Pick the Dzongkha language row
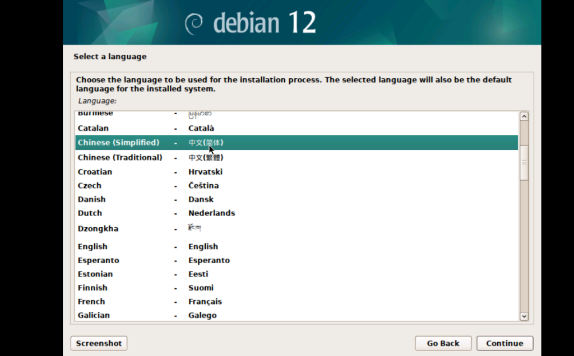Image resolution: width=574 pixels, height=356 pixels. [98, 229]
